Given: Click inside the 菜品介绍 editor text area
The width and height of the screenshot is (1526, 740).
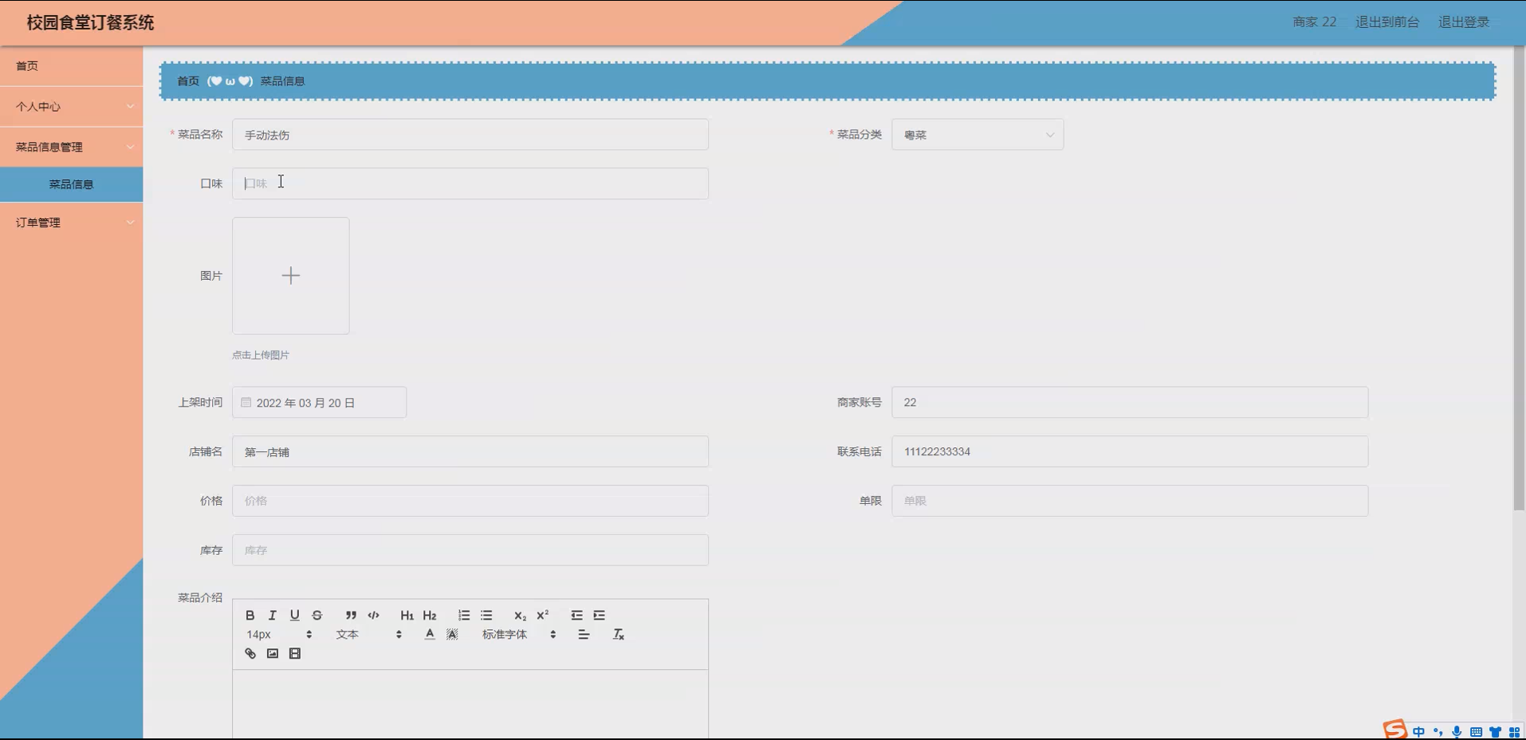Looking at the screenshot, I should pos(470,705).
